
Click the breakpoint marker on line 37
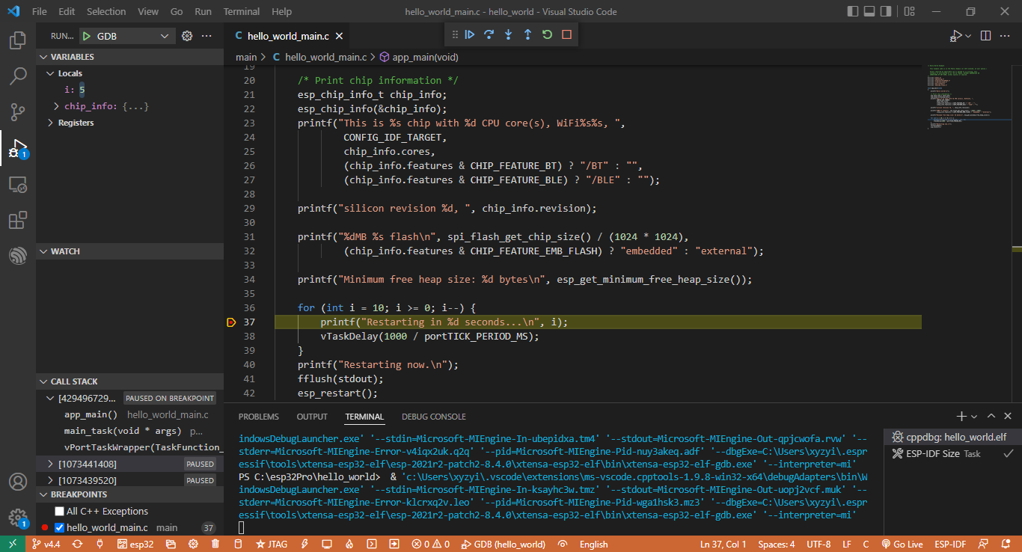(230, 322)
